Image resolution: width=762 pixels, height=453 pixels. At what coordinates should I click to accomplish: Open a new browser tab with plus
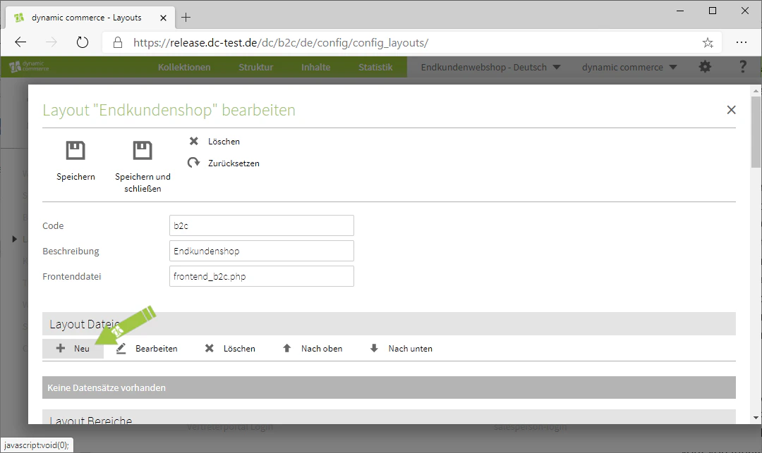tap(186, 18)
